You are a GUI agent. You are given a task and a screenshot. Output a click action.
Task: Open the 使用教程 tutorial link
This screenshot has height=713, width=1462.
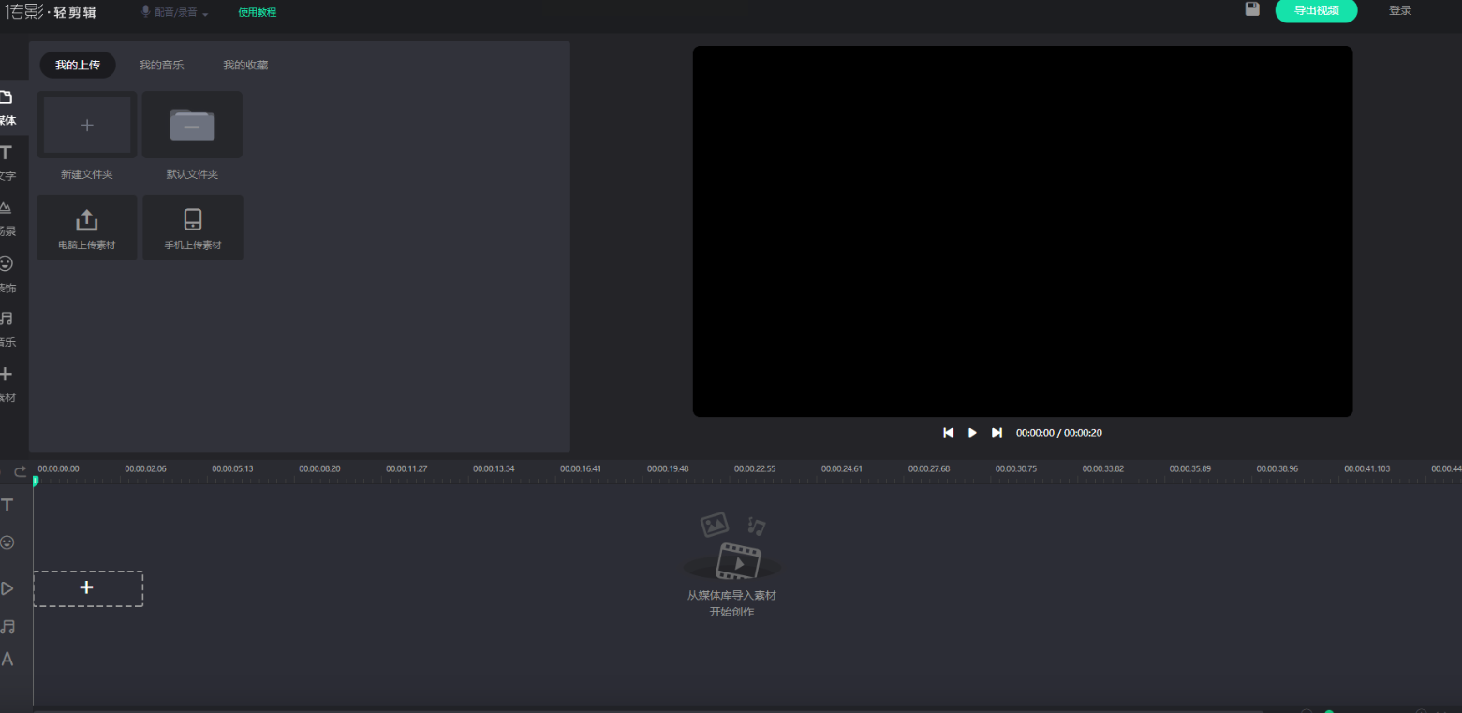(x=257, y=12)
